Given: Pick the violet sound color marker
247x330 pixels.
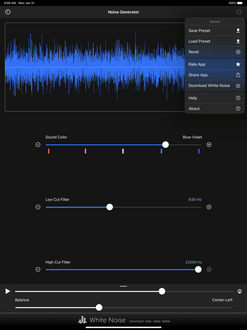Looking at the screenshot, I should point(199,151).
